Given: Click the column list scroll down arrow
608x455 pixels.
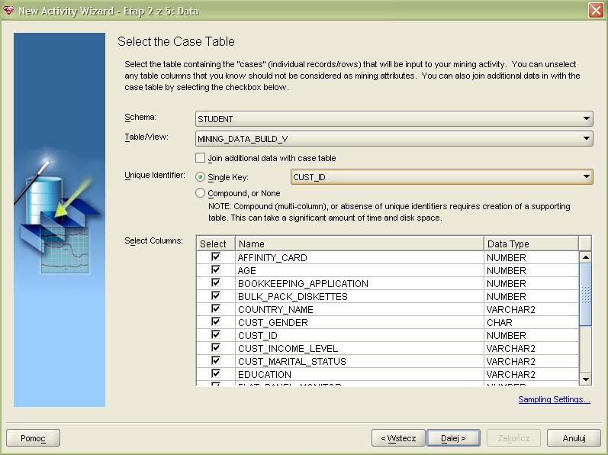Looking at the screenshot, I should 586,379.
